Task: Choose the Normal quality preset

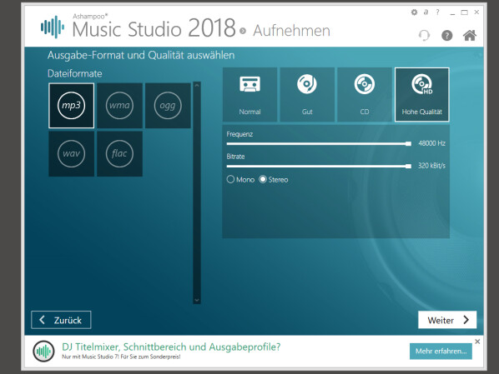Action: 249,94
